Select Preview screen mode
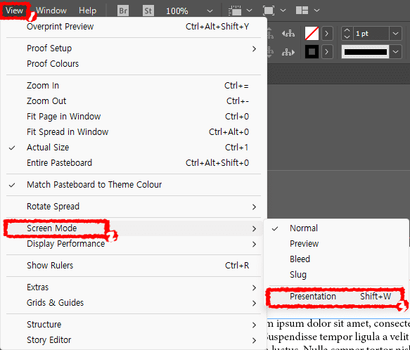The image size is (410, 350). [x=336, y=244]
